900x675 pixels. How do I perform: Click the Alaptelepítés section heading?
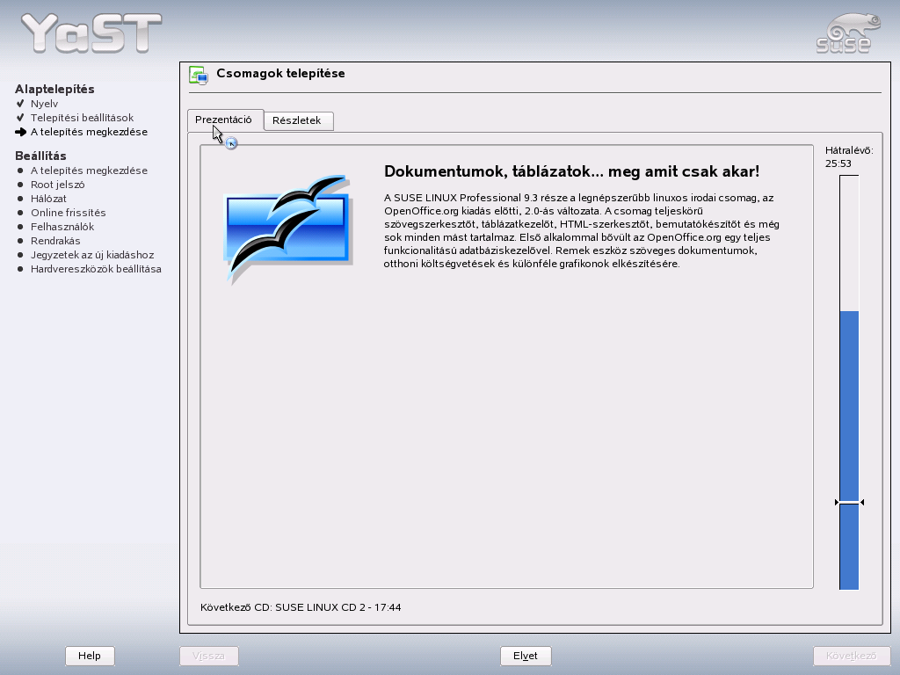tap(54, 89)
